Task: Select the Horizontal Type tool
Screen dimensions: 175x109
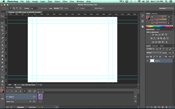Action: (x=2, y=70)
